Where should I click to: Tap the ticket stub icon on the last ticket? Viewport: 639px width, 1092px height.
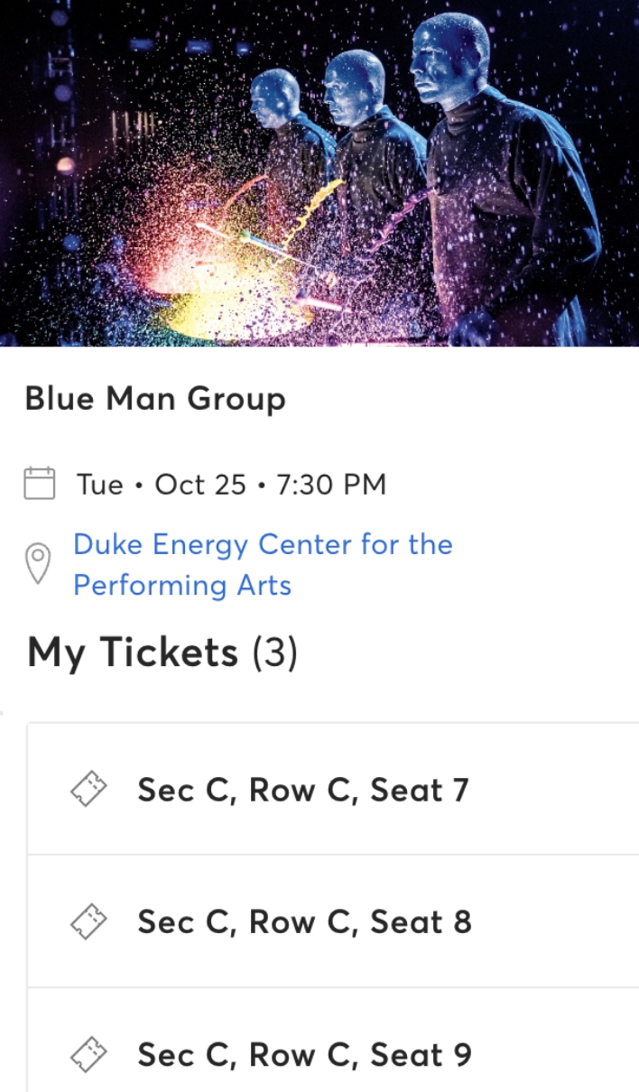click(88, 1054)
